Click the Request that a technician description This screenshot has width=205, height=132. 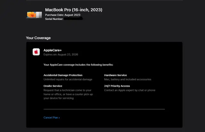pyautogui.click(x=68, y=94)
